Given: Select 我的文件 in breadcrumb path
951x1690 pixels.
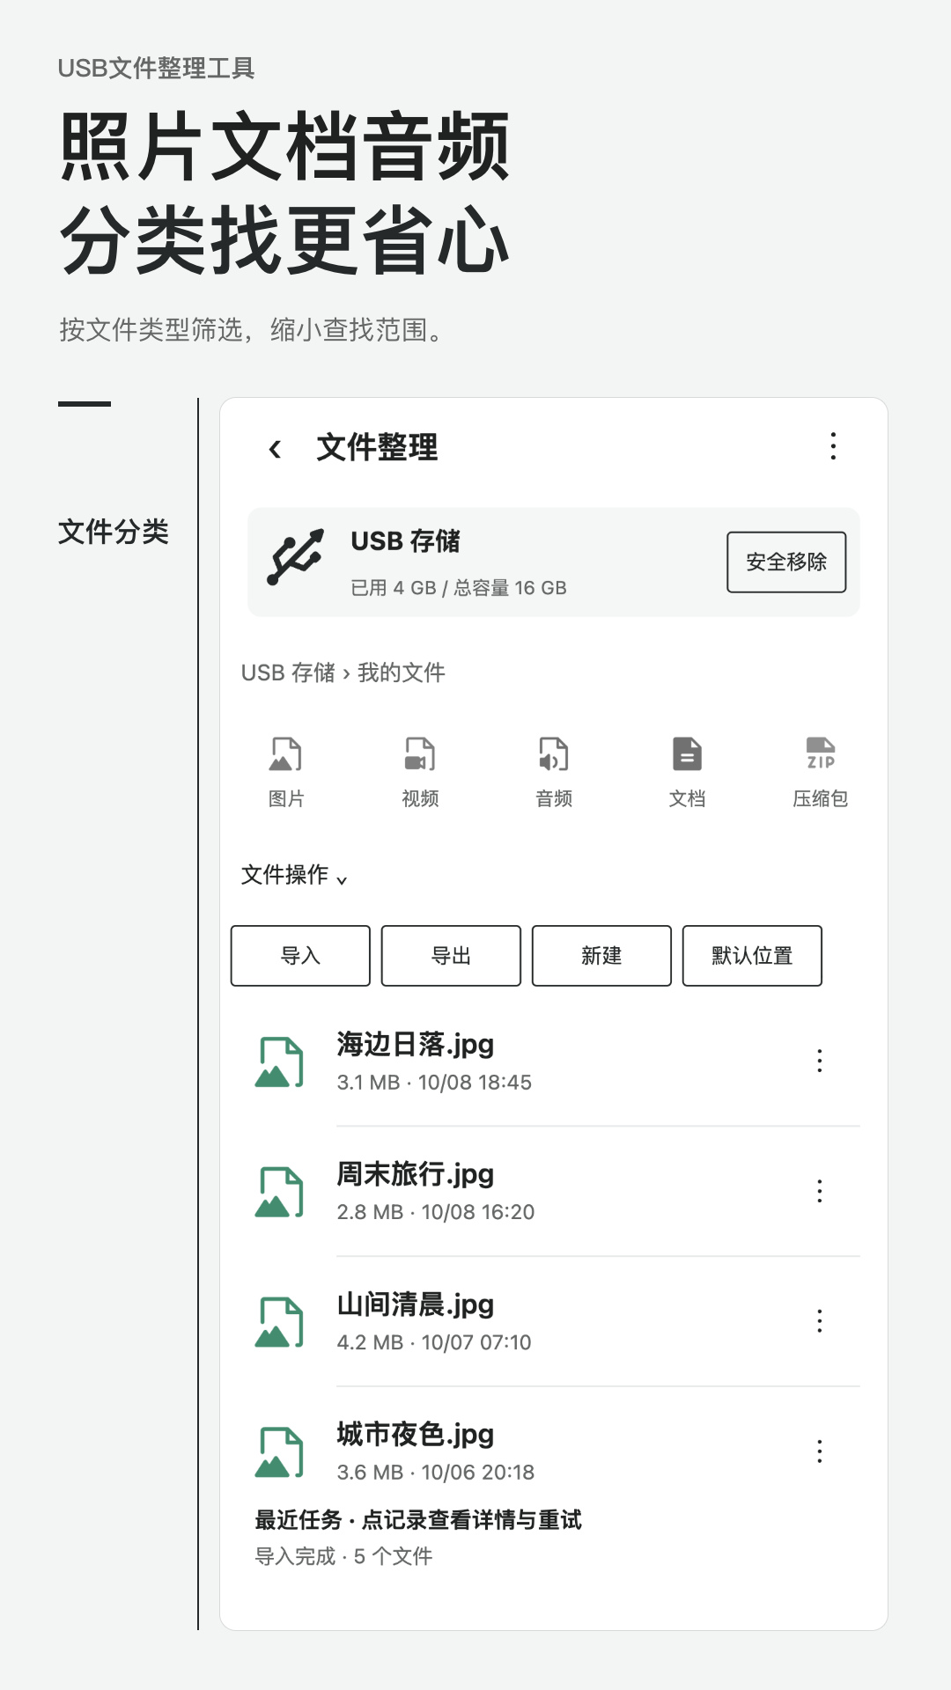Looking at the screenshot, I should pyautogui.click(x=401, y=672).
